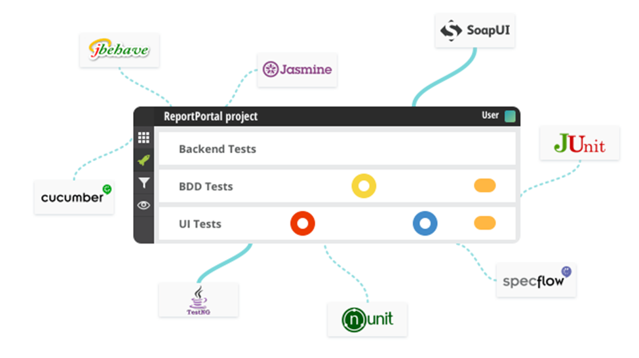Screen dimensions: 639x358
Task: Toggle the eye visibility icon in sidebar
Action: point(144,206)
